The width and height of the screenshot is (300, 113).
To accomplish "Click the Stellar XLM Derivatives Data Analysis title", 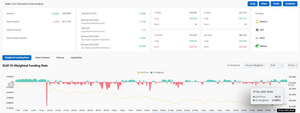I will point(24,4).
